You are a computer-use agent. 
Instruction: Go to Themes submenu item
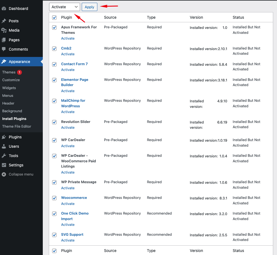coord(9,72)
